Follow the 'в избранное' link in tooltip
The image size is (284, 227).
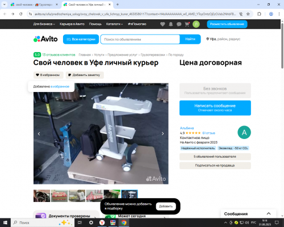(x=60, y=86)
